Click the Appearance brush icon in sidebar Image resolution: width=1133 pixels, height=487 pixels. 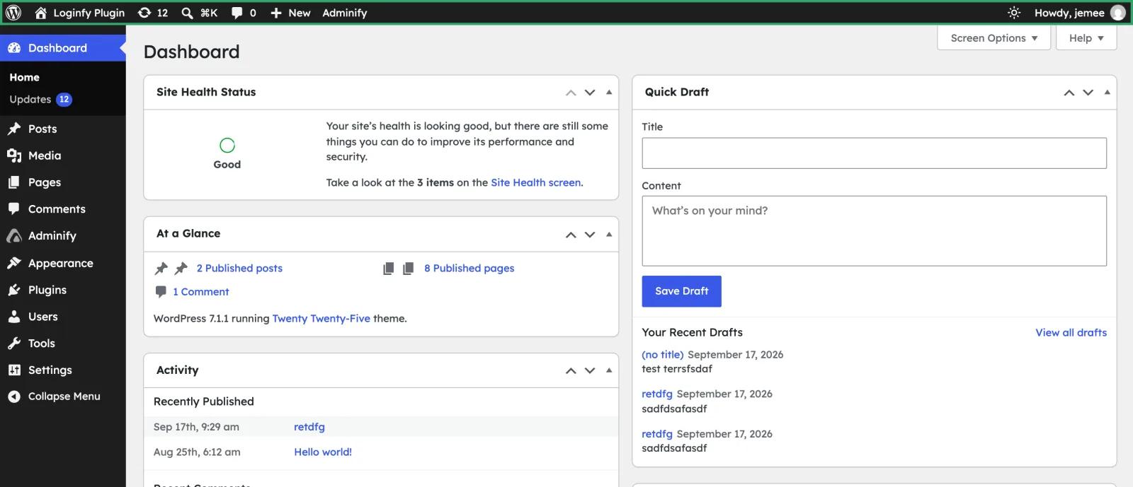point(14,263)
